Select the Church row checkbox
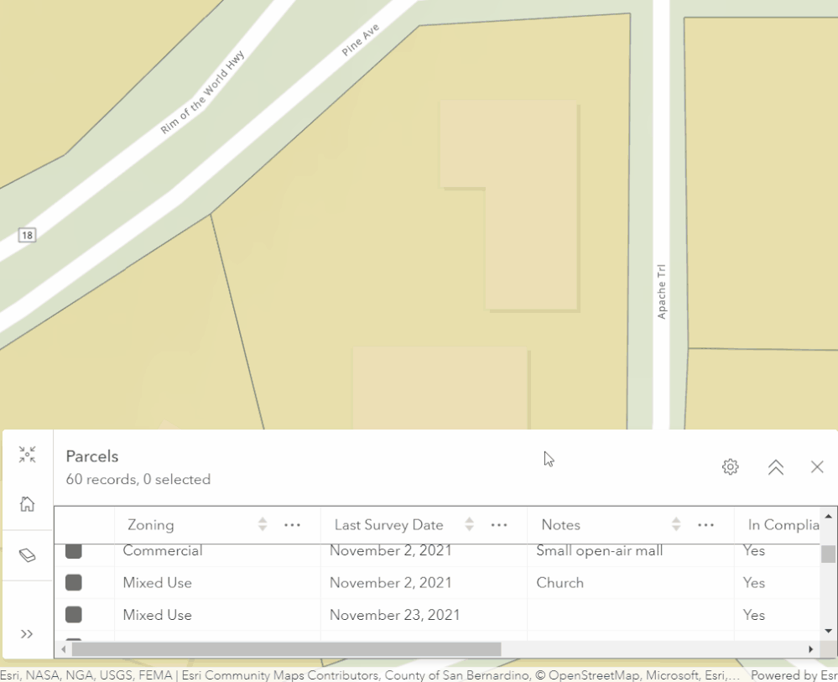838x682 pixels. pos(74,582)
